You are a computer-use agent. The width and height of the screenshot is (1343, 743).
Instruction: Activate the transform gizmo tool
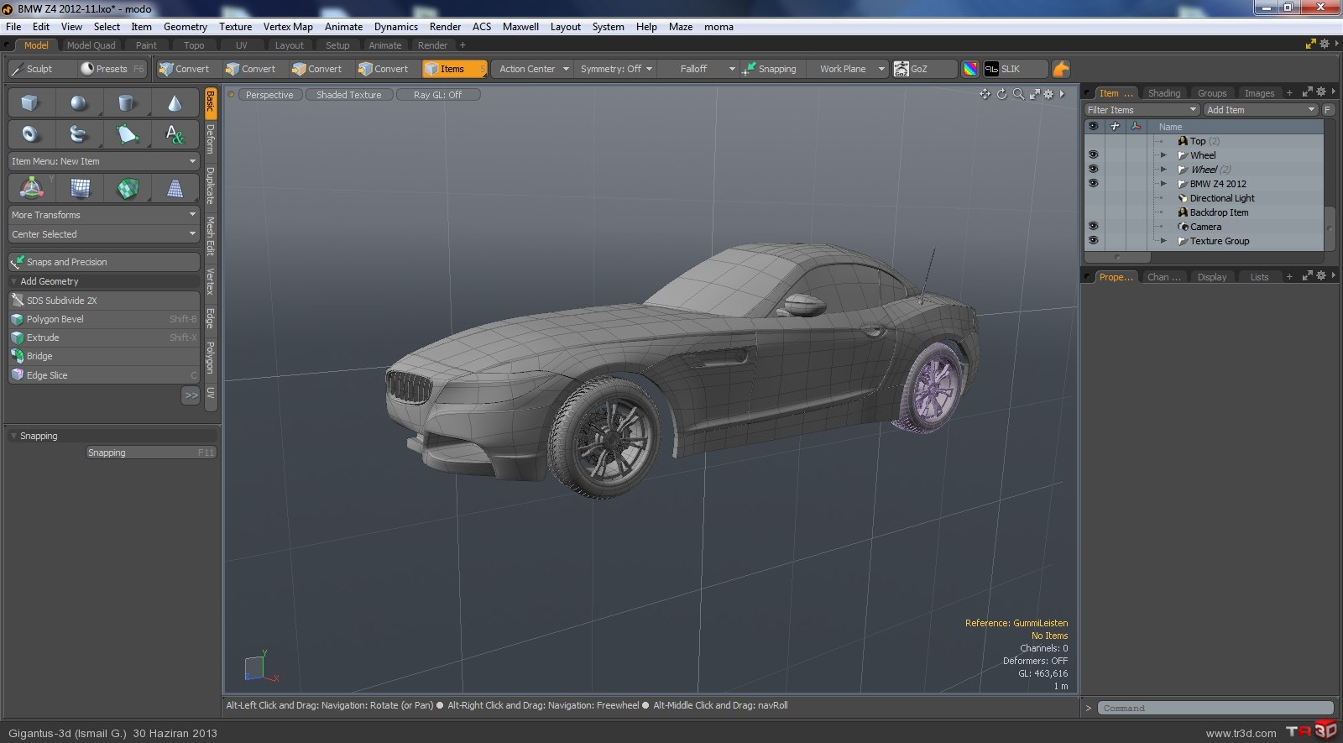point(31,188)
